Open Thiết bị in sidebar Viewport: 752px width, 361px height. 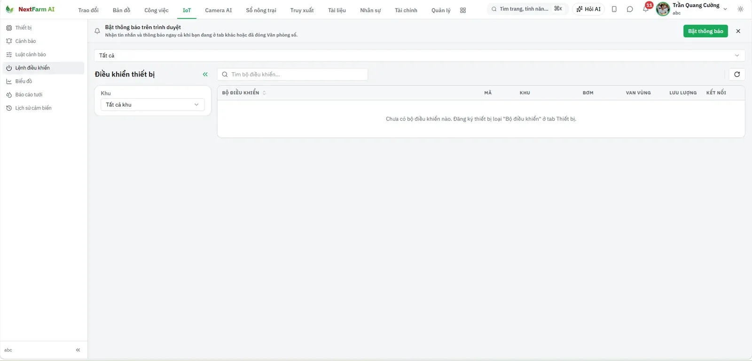pos(43,28)
